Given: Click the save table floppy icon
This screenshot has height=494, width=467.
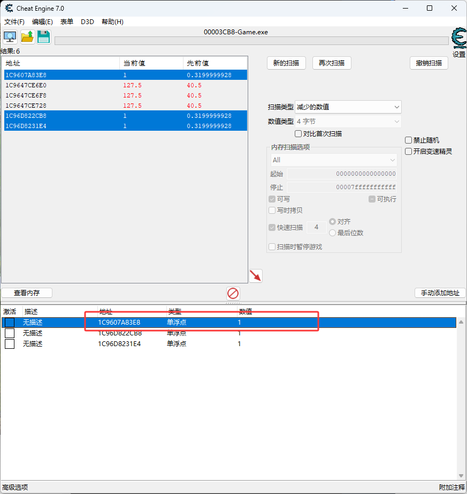Looking at the screenshot, I should pyautogui.click(x=44, y=36).
